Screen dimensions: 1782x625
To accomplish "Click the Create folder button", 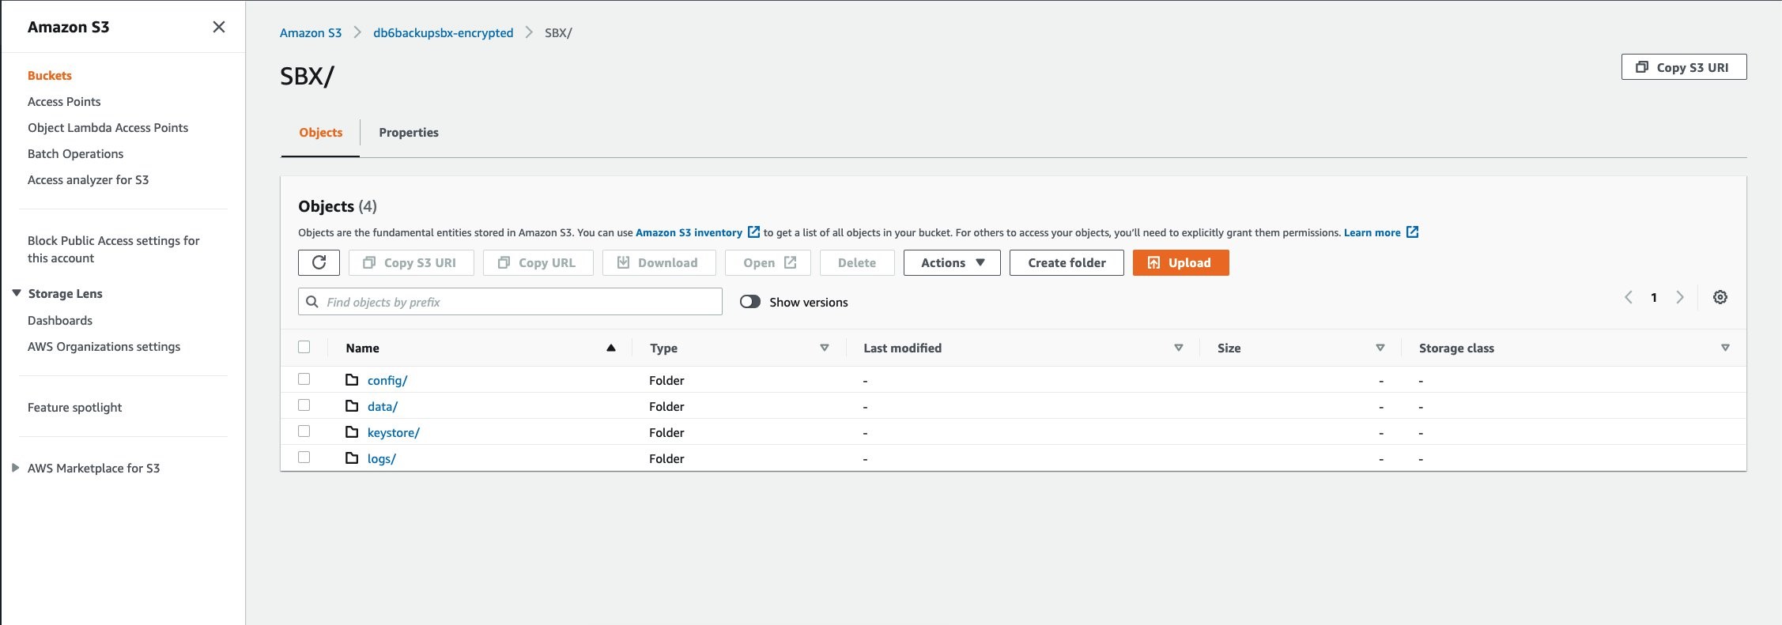I will point(1067,262).
